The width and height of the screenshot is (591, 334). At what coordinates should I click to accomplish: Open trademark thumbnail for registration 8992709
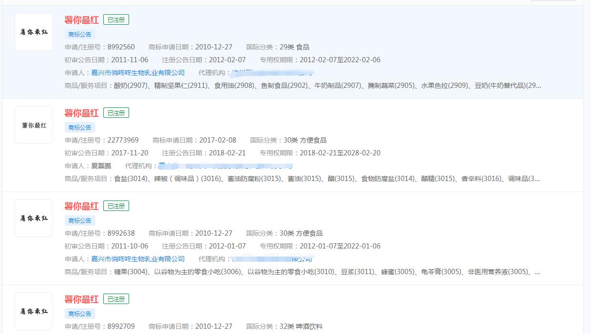[x=34, y=311]
